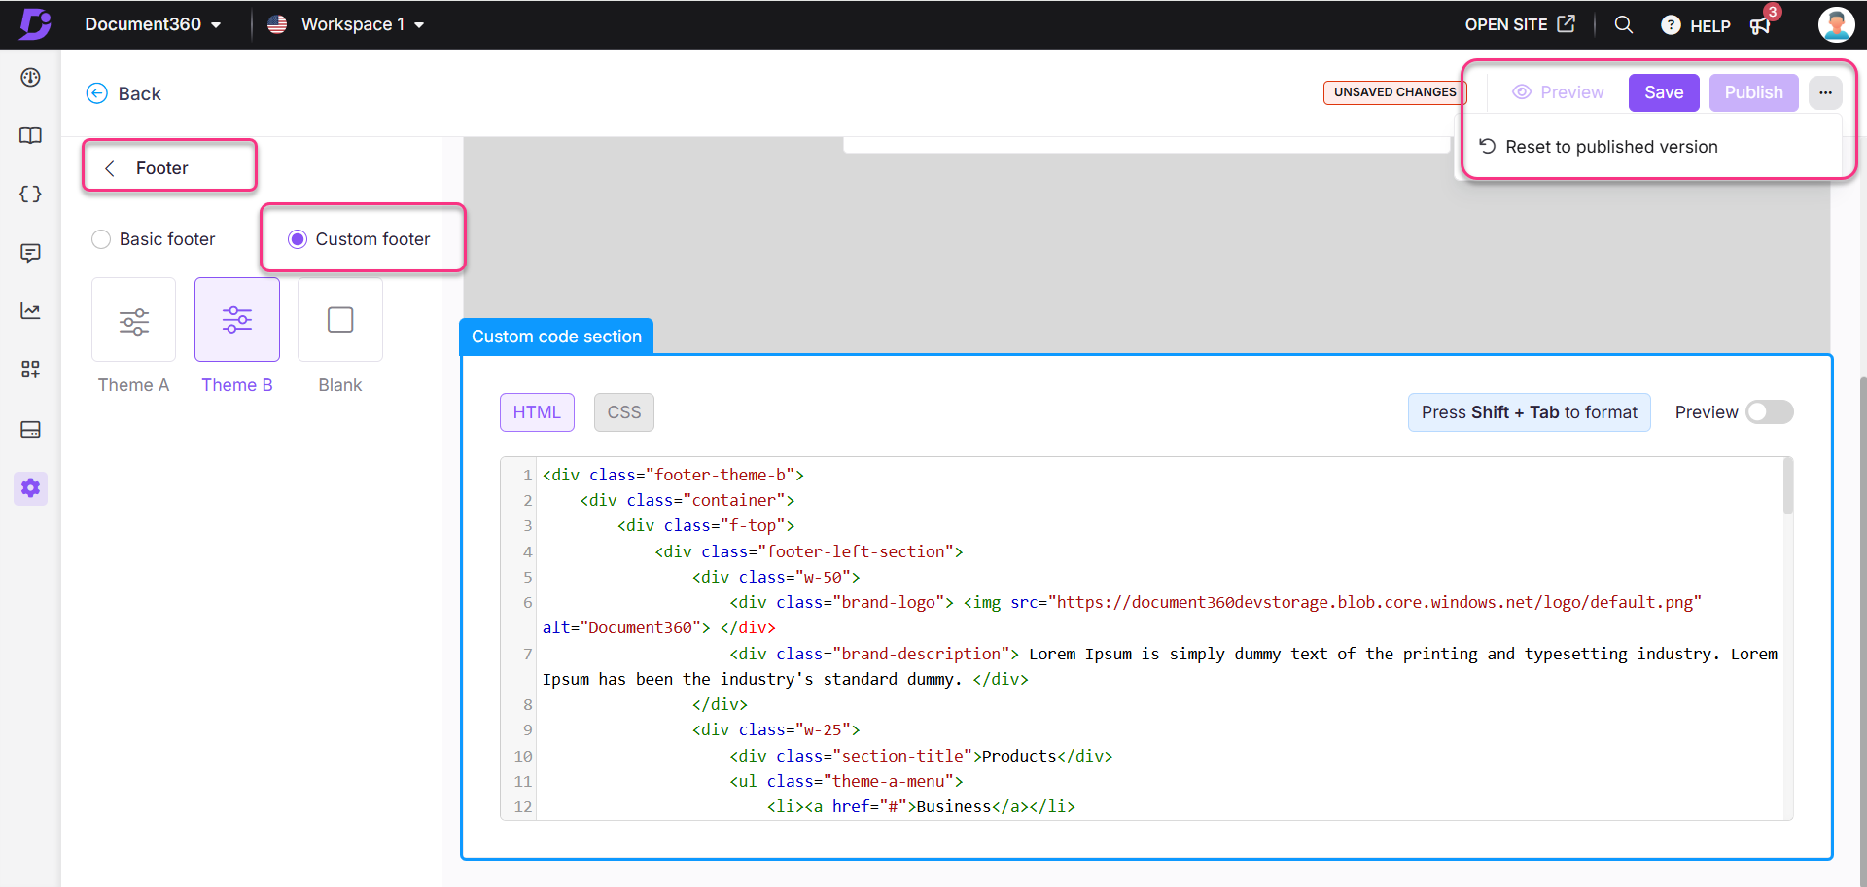Click the Save button
1867x887 pixels.
1664,92
